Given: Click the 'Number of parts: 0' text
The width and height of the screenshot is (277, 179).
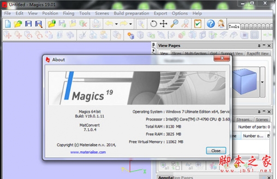Looking at the screenshot, I should click(x=254, y=127).
